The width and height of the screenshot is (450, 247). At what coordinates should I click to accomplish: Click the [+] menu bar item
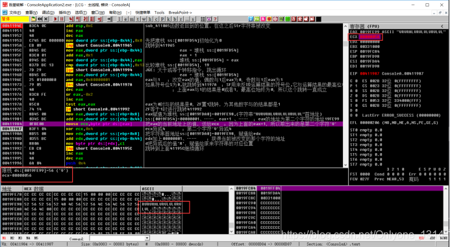pos(129,12)
